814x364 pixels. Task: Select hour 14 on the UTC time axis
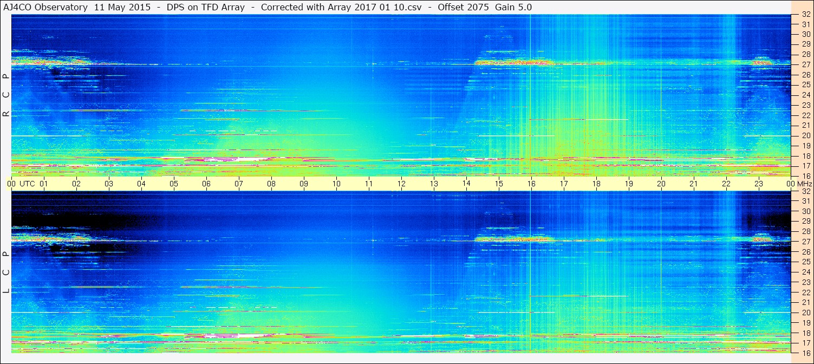[x=466, y=184]
